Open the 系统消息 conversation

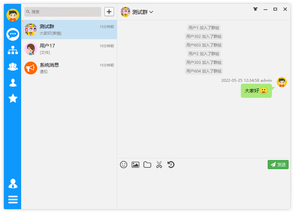(69, 68)
